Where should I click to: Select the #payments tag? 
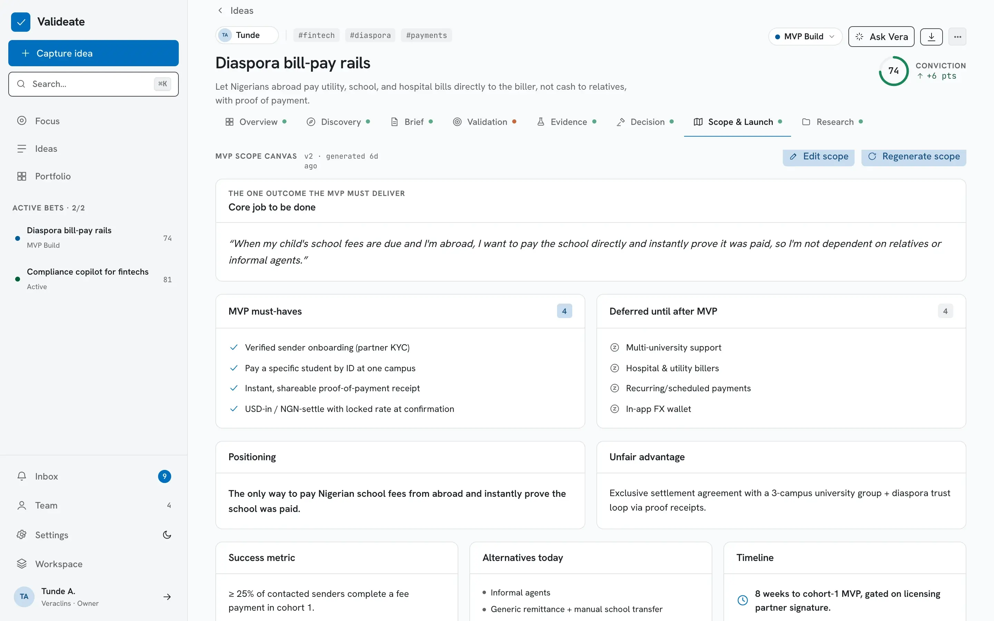click(x=426, y=35)
